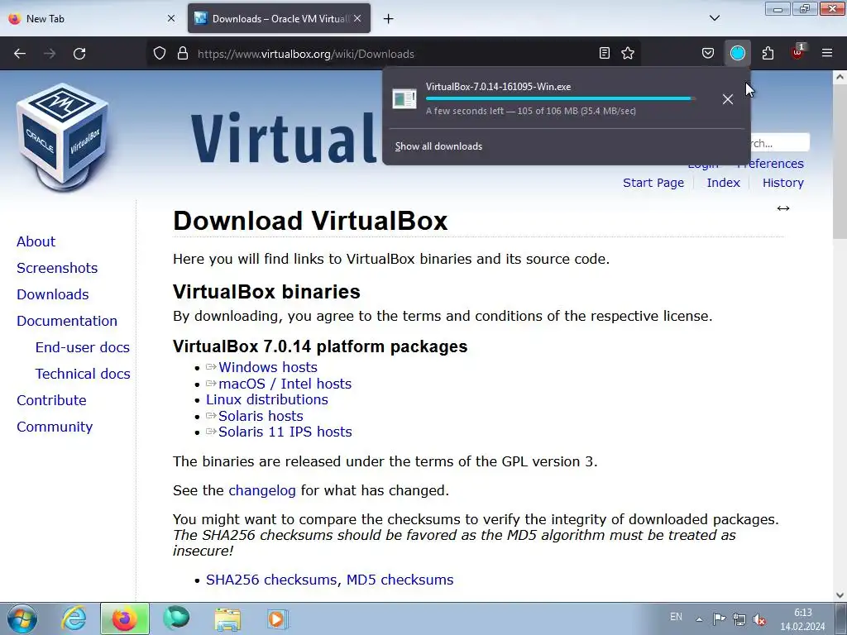The width and height of the screenshot is (847, 635).
Task: Click the forward navigation arrow
Action: click(x=50, y=54)
